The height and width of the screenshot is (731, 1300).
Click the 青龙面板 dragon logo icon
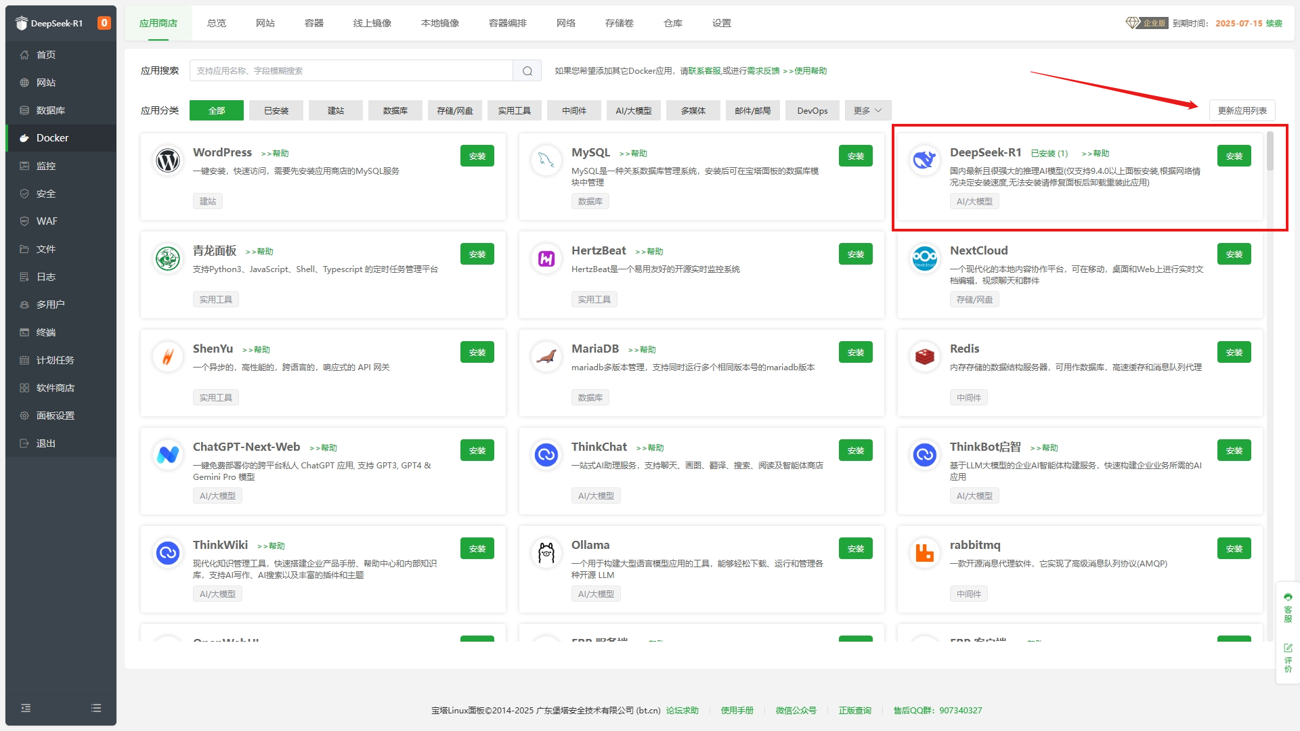pyautogui.click(x=168, y=259)
